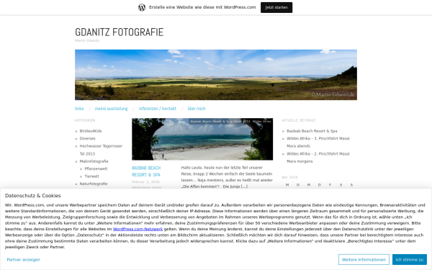Select the Diverses category
432x270 pixels.
(x=87, y=138)
